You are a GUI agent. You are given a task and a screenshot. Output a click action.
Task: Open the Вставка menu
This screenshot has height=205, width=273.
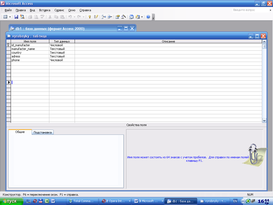(x=45, y=10)
